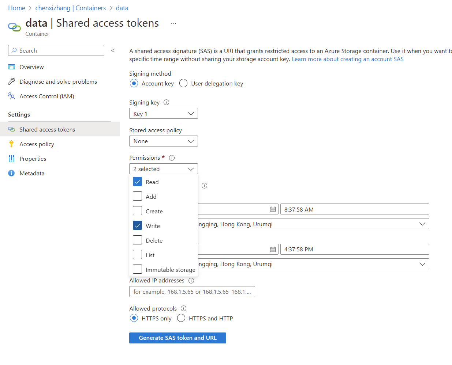Collapse the sidebar with double chevron
The width and height of the screenshot is (452, 365).
113,50
